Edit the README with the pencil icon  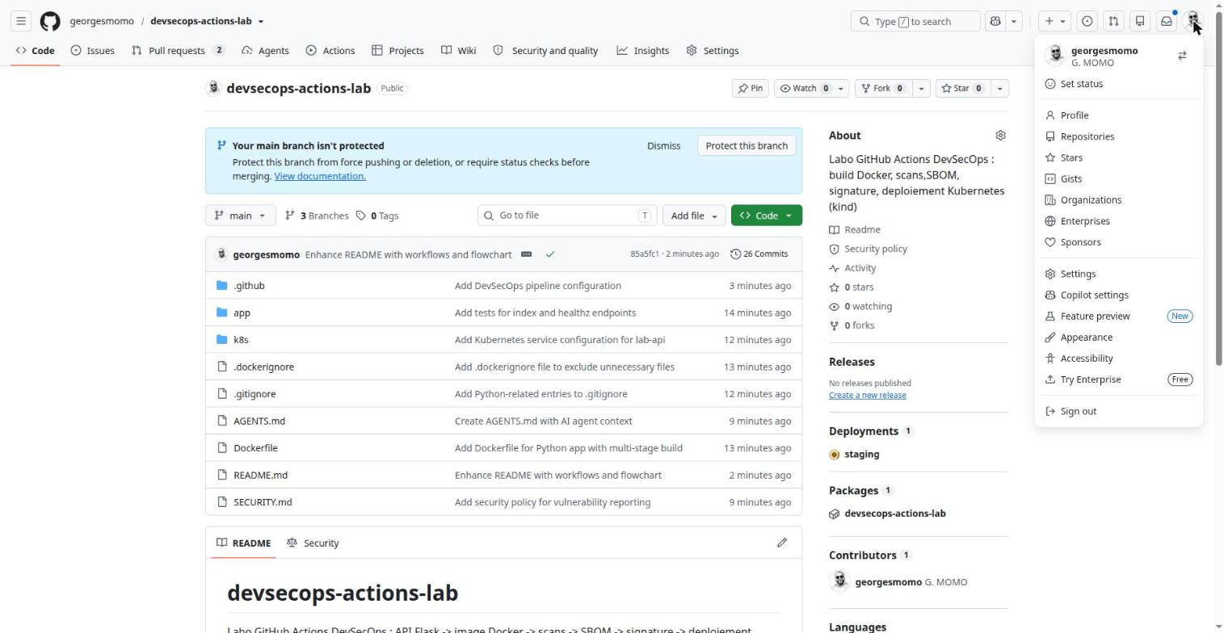tap(782, 543)
